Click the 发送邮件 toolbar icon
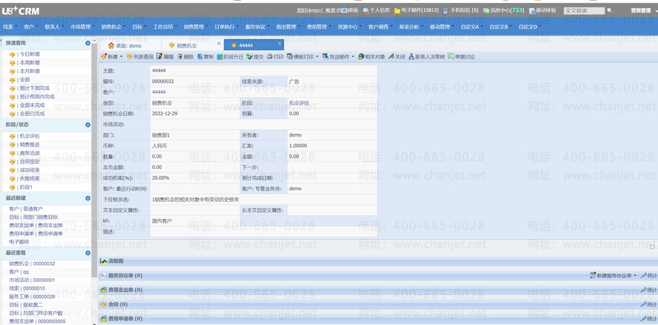658x325 pixels. (325, 57)
